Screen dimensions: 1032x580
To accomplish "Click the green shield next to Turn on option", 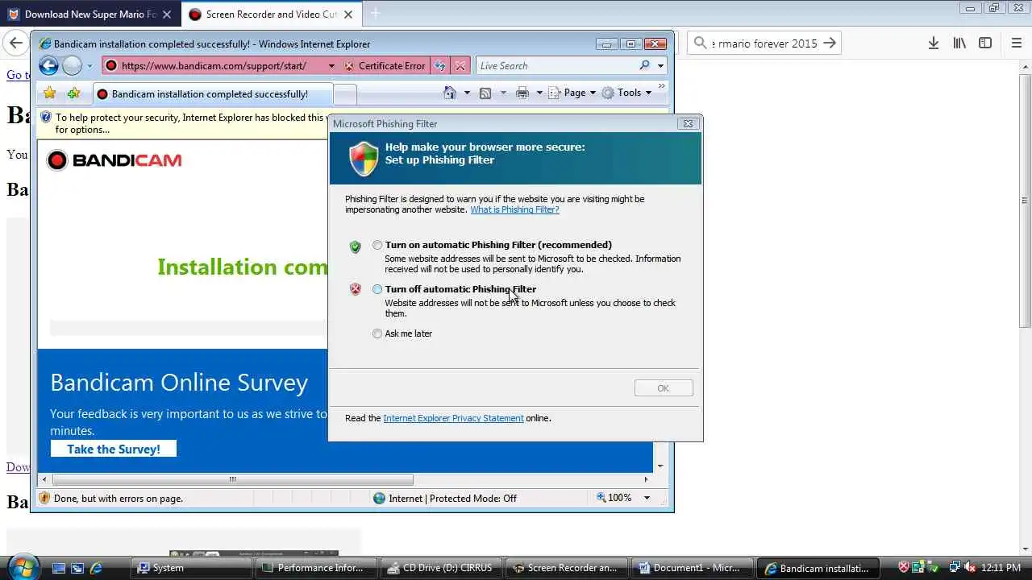I will [x=355, y=246].
